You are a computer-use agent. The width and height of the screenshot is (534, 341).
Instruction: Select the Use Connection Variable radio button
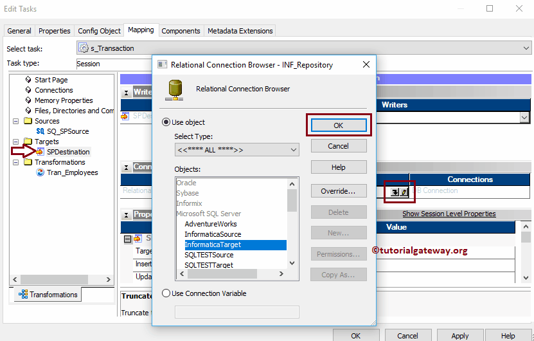point(166,293)
